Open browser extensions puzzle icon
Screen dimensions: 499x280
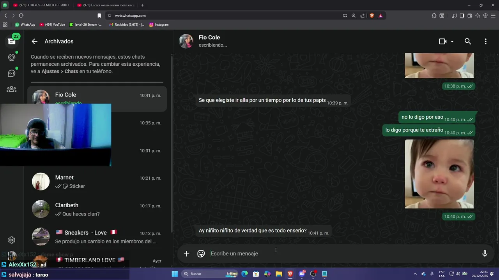pos(434,16)
